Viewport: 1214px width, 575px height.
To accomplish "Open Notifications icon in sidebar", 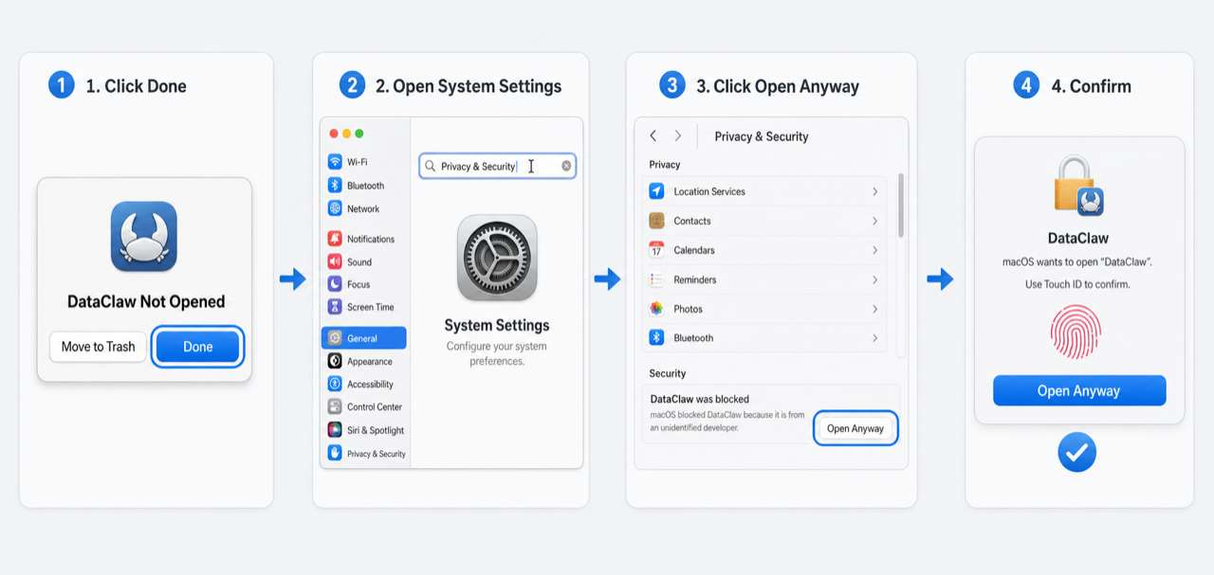I will pyautogui.click(x=335, y=239).
